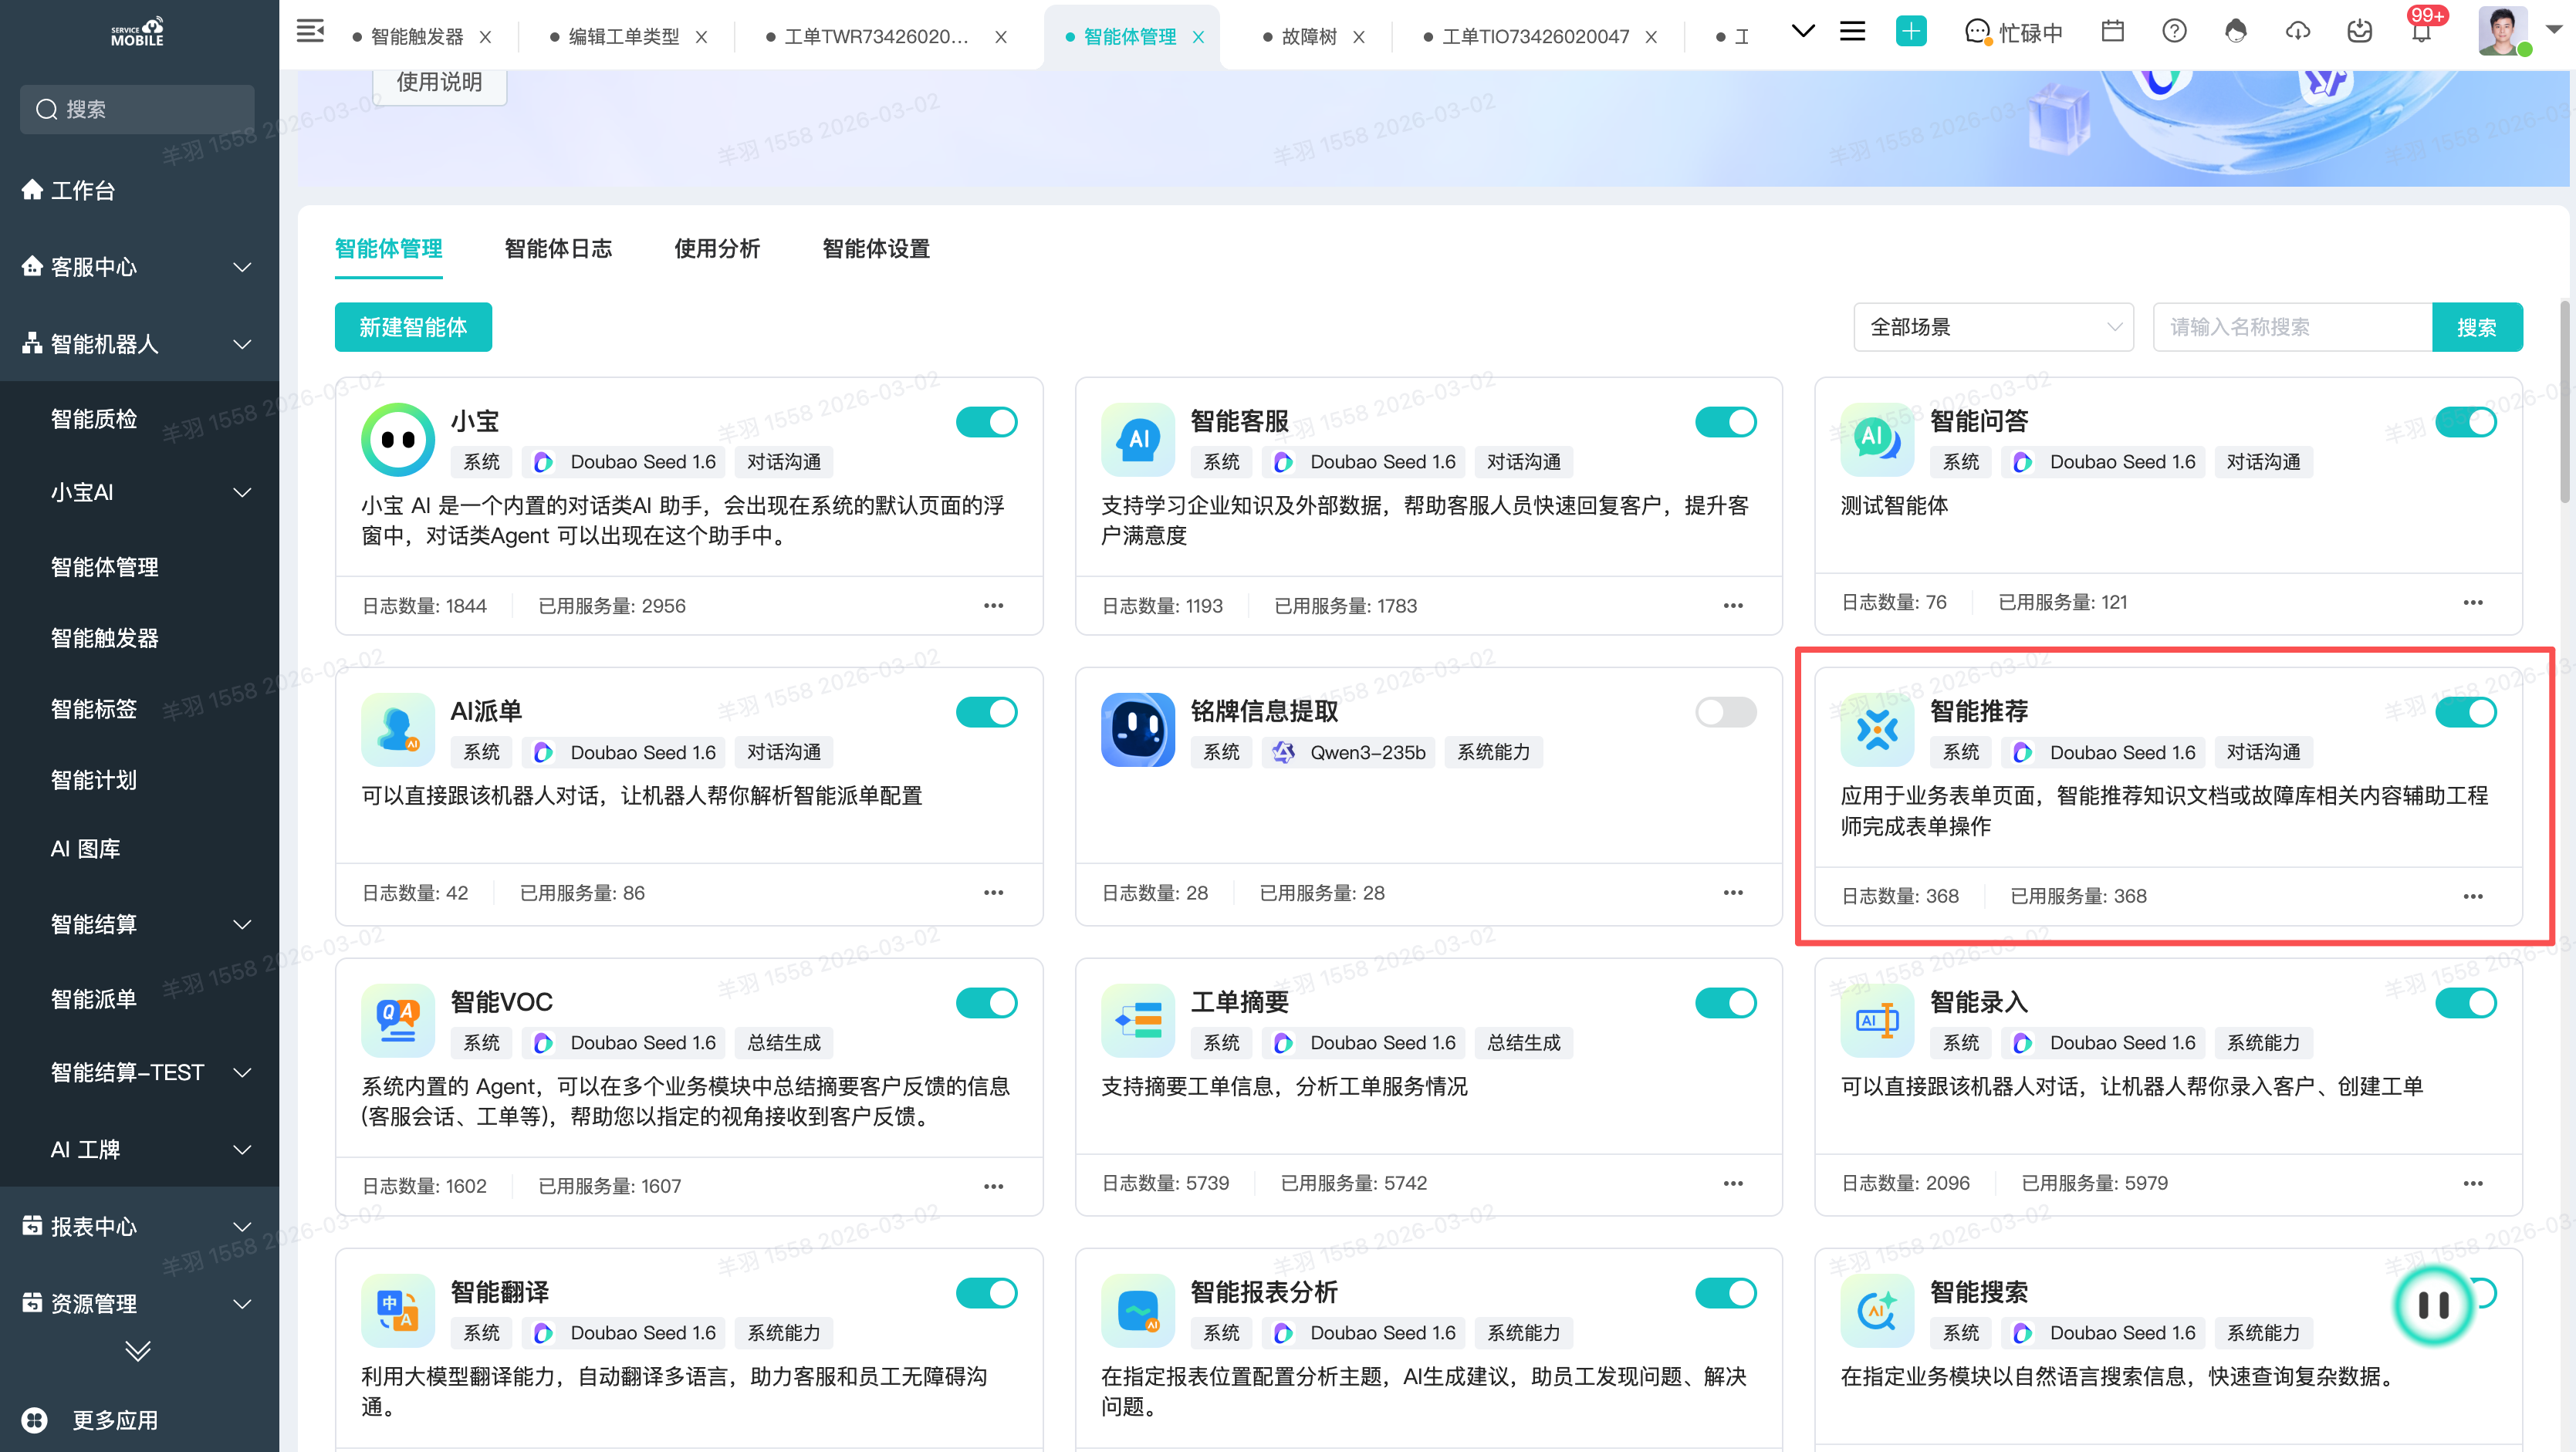Enable the 铭牌信息提取 agent toggle
The width and height of the screenshot is (2576, 1452).
pyautogui.click(x=1725, y=712)
